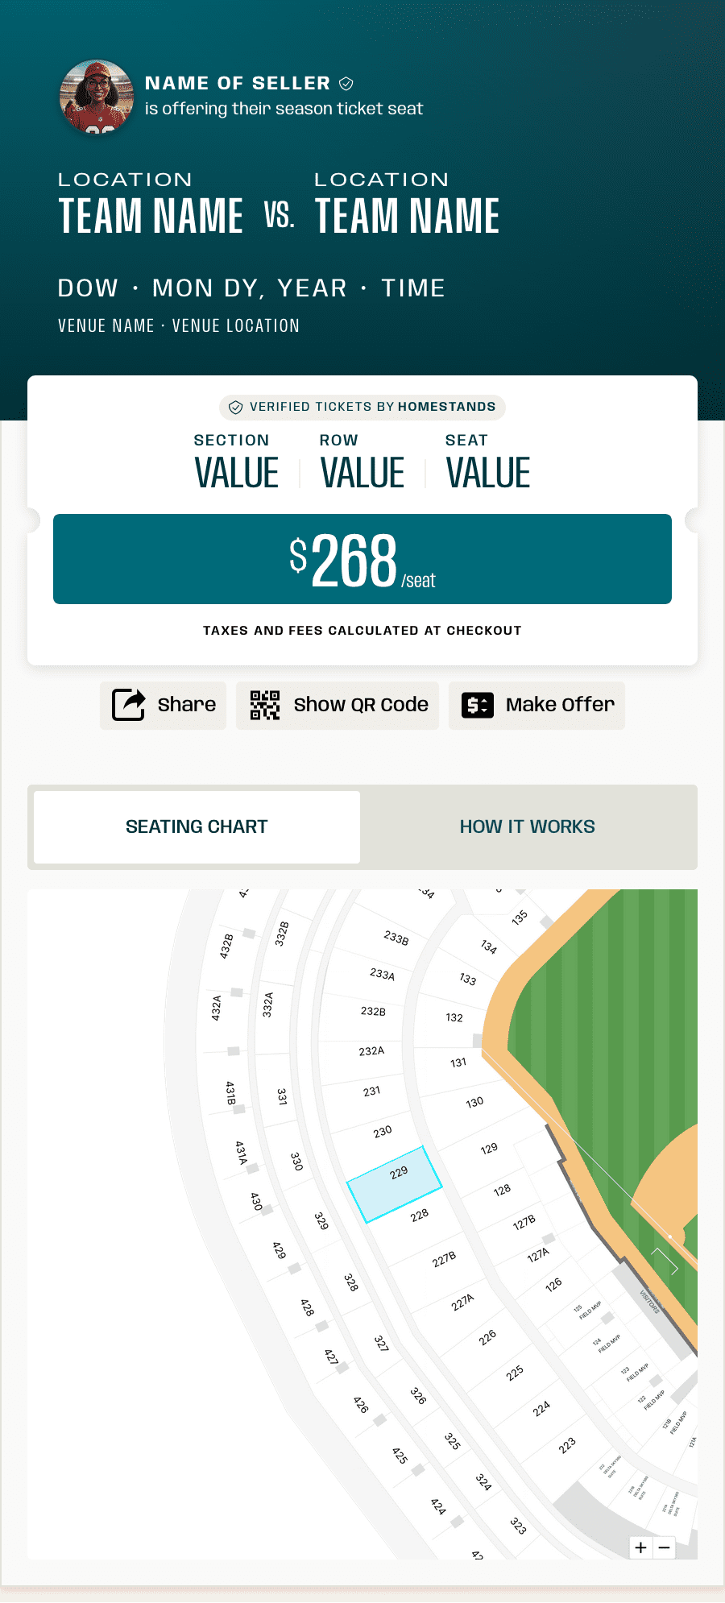Open the How It Works tab
Screen dimensions: 725x1603
[x=527, y=827]
